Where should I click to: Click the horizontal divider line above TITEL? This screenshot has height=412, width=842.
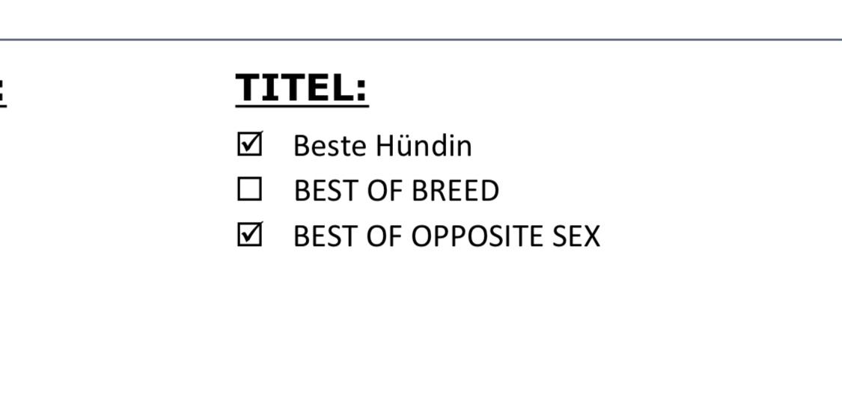click(x=421, y=39)
